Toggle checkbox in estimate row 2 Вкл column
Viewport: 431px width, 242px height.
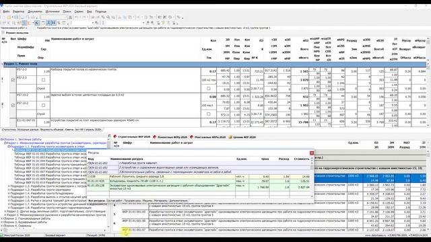(13, 106)
